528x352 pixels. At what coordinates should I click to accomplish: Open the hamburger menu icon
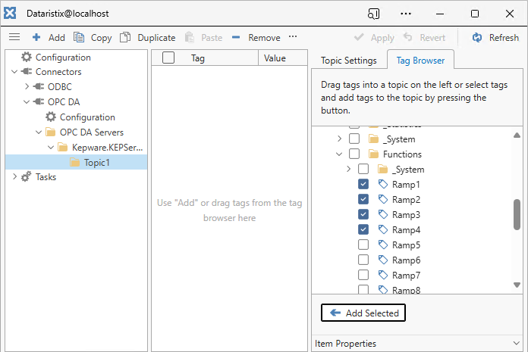coord(14,37)
